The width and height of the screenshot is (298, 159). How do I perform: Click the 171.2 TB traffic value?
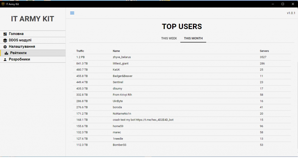[x=82, y=114]
